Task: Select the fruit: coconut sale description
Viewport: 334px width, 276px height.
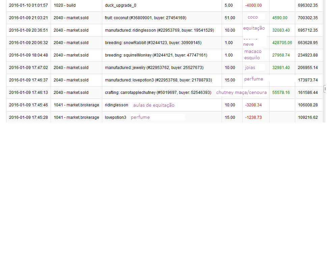Action: (145, 18)
